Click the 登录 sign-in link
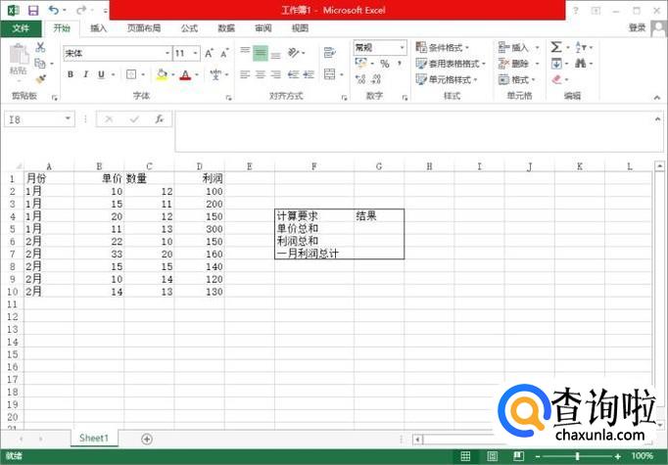668x465 pixels. 638,28
